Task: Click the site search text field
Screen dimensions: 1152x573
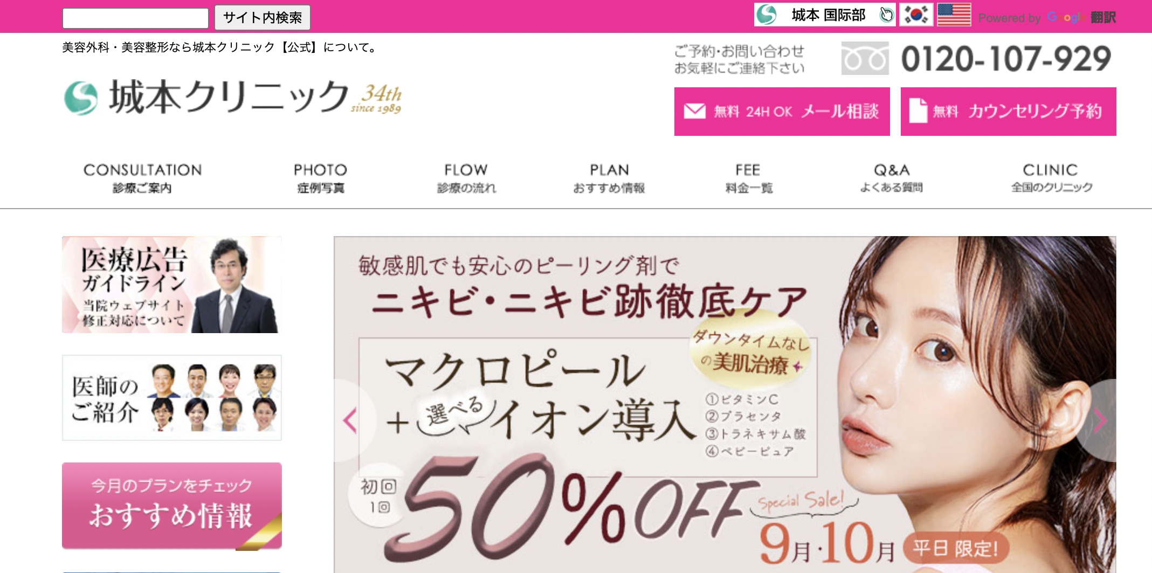Action: (x=135, y=18)
